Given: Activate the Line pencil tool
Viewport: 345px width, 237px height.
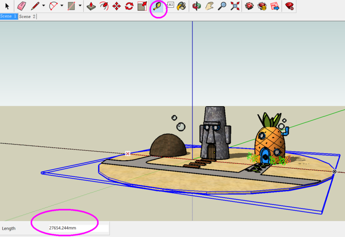Looking at the screenshot, I should pyautogui.click(x=35, y=6).
